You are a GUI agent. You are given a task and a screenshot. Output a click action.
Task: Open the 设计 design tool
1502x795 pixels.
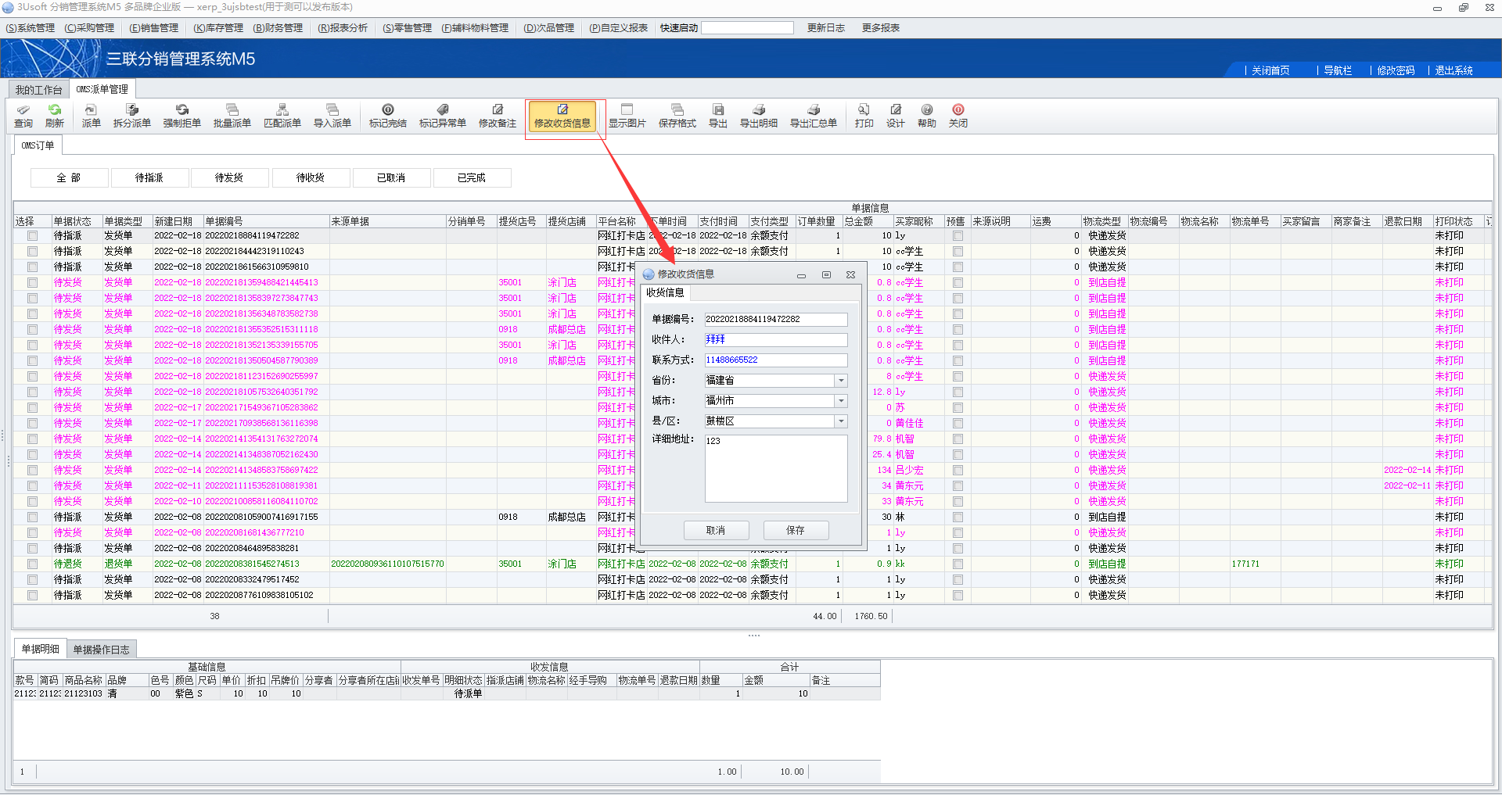[x=896, y=116]
